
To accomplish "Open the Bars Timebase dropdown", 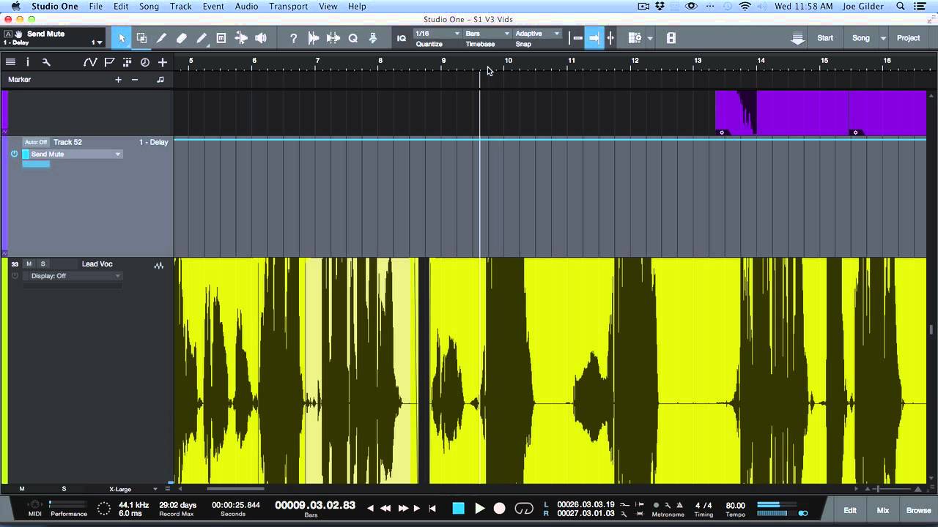I will click(487, 34).
